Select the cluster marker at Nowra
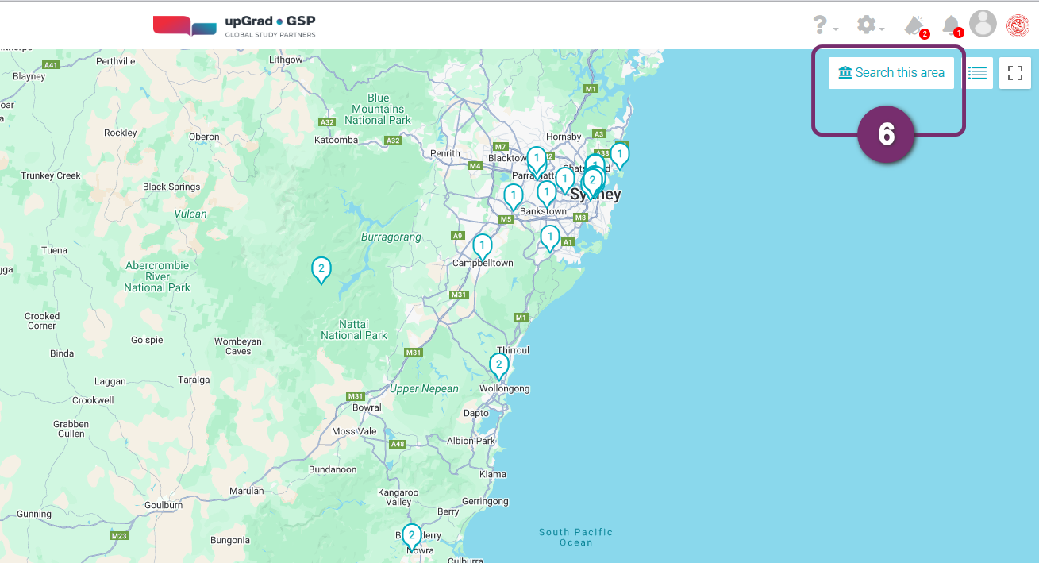Screen dimensions: 1039x563 click(x=411, y=535)
